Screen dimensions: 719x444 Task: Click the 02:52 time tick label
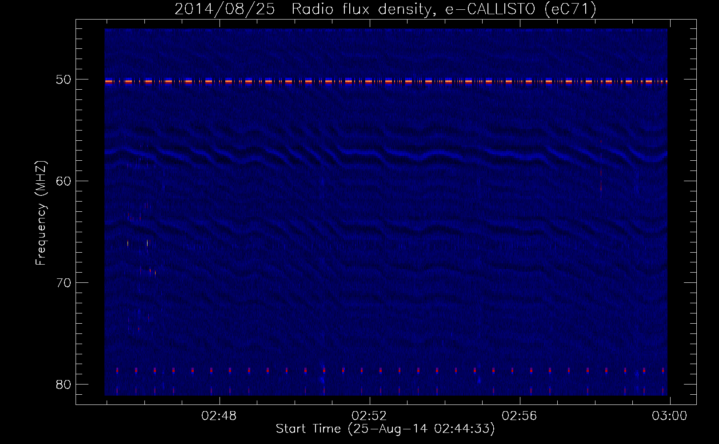[369, 416]
